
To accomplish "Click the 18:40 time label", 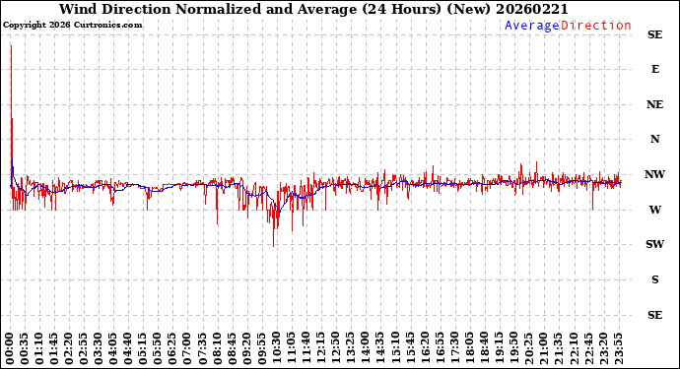I will 484,349.
